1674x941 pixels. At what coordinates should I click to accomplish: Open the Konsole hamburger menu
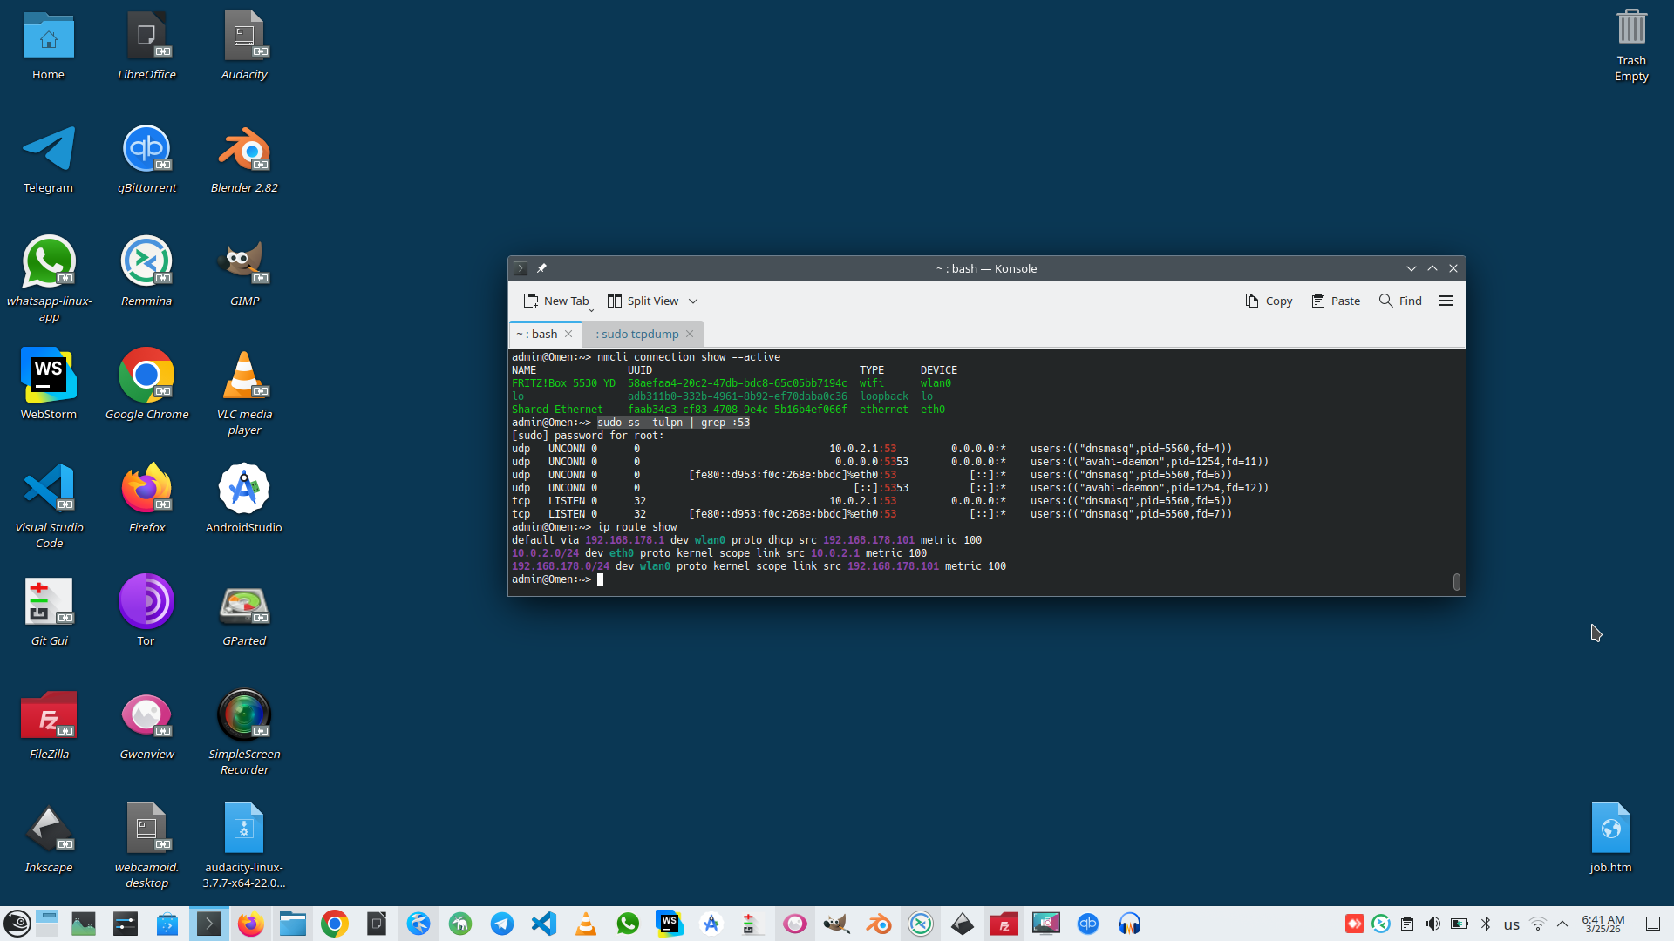pyautogui.click(x=1445, y=301)
